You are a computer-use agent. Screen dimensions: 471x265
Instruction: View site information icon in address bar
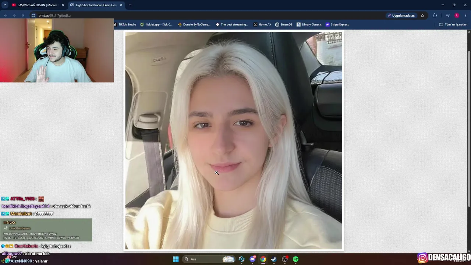[x=33, y=15]
